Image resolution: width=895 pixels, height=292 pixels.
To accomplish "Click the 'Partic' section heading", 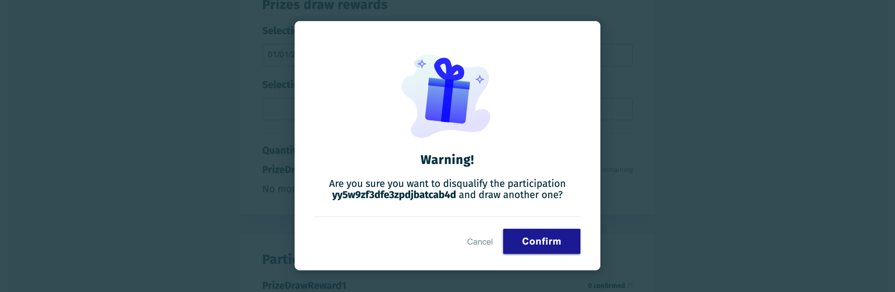I will tap(278, 259).
